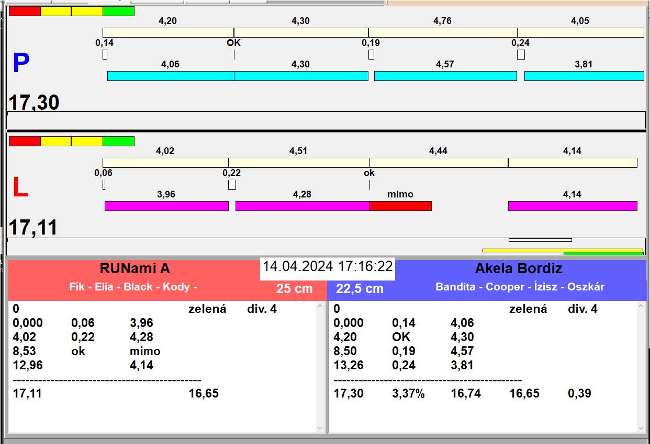This screenshot has height=444, width=650.
Task: Click the 12,96 split in RUNami A results
Action: (28, 365)
